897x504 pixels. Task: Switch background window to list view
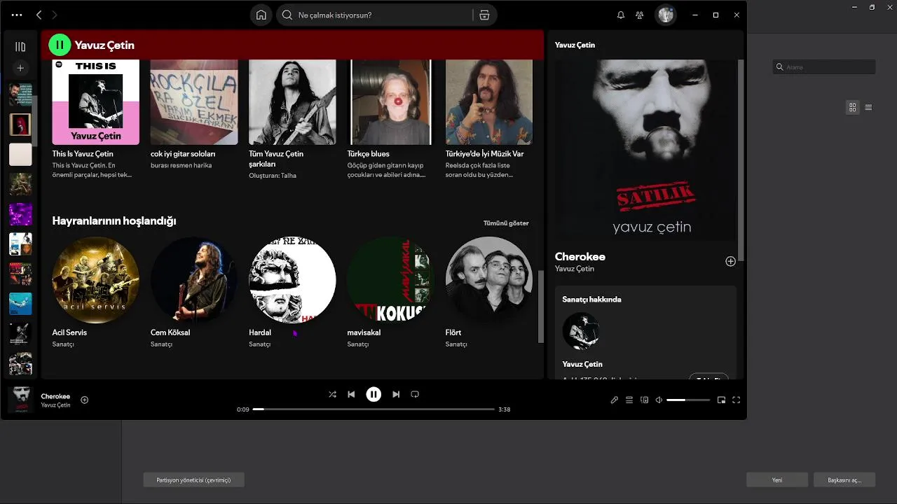[868, 107]
